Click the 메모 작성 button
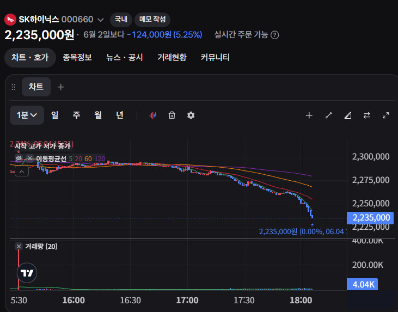The image size is (398, 312). point(152,20)
